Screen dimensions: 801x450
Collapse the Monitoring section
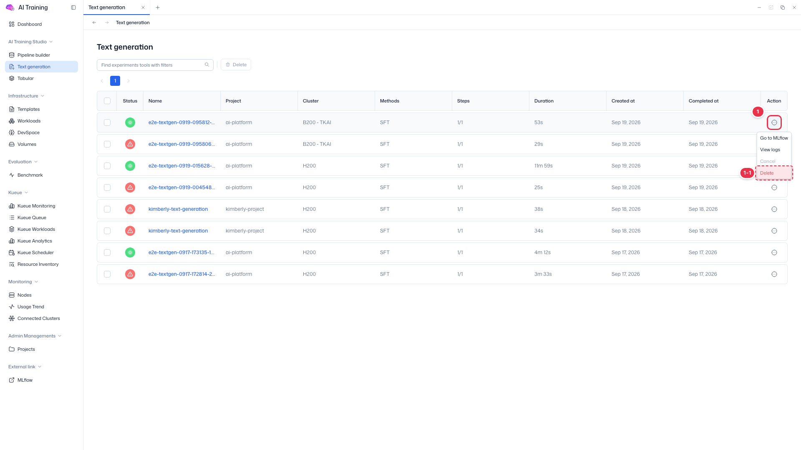pos(23,282)
